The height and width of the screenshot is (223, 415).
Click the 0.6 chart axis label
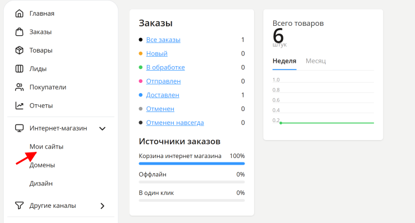[276, 100]
